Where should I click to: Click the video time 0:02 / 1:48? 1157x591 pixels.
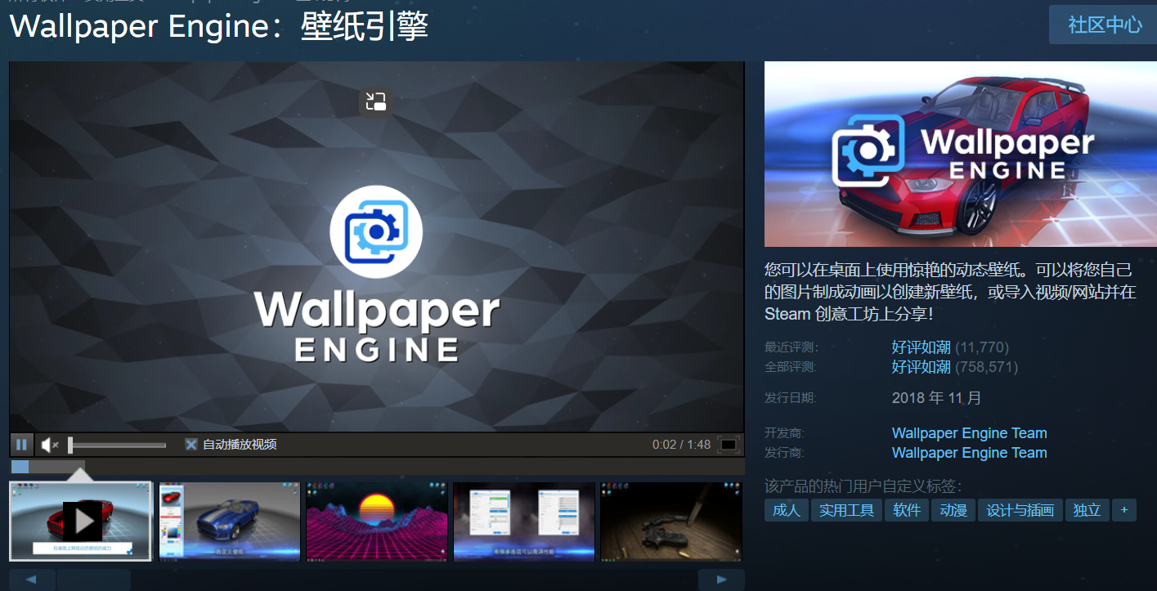681,445
